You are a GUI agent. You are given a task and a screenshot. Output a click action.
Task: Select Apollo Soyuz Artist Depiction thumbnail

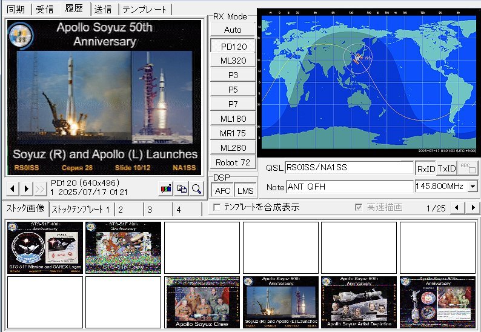pos(359,302)
